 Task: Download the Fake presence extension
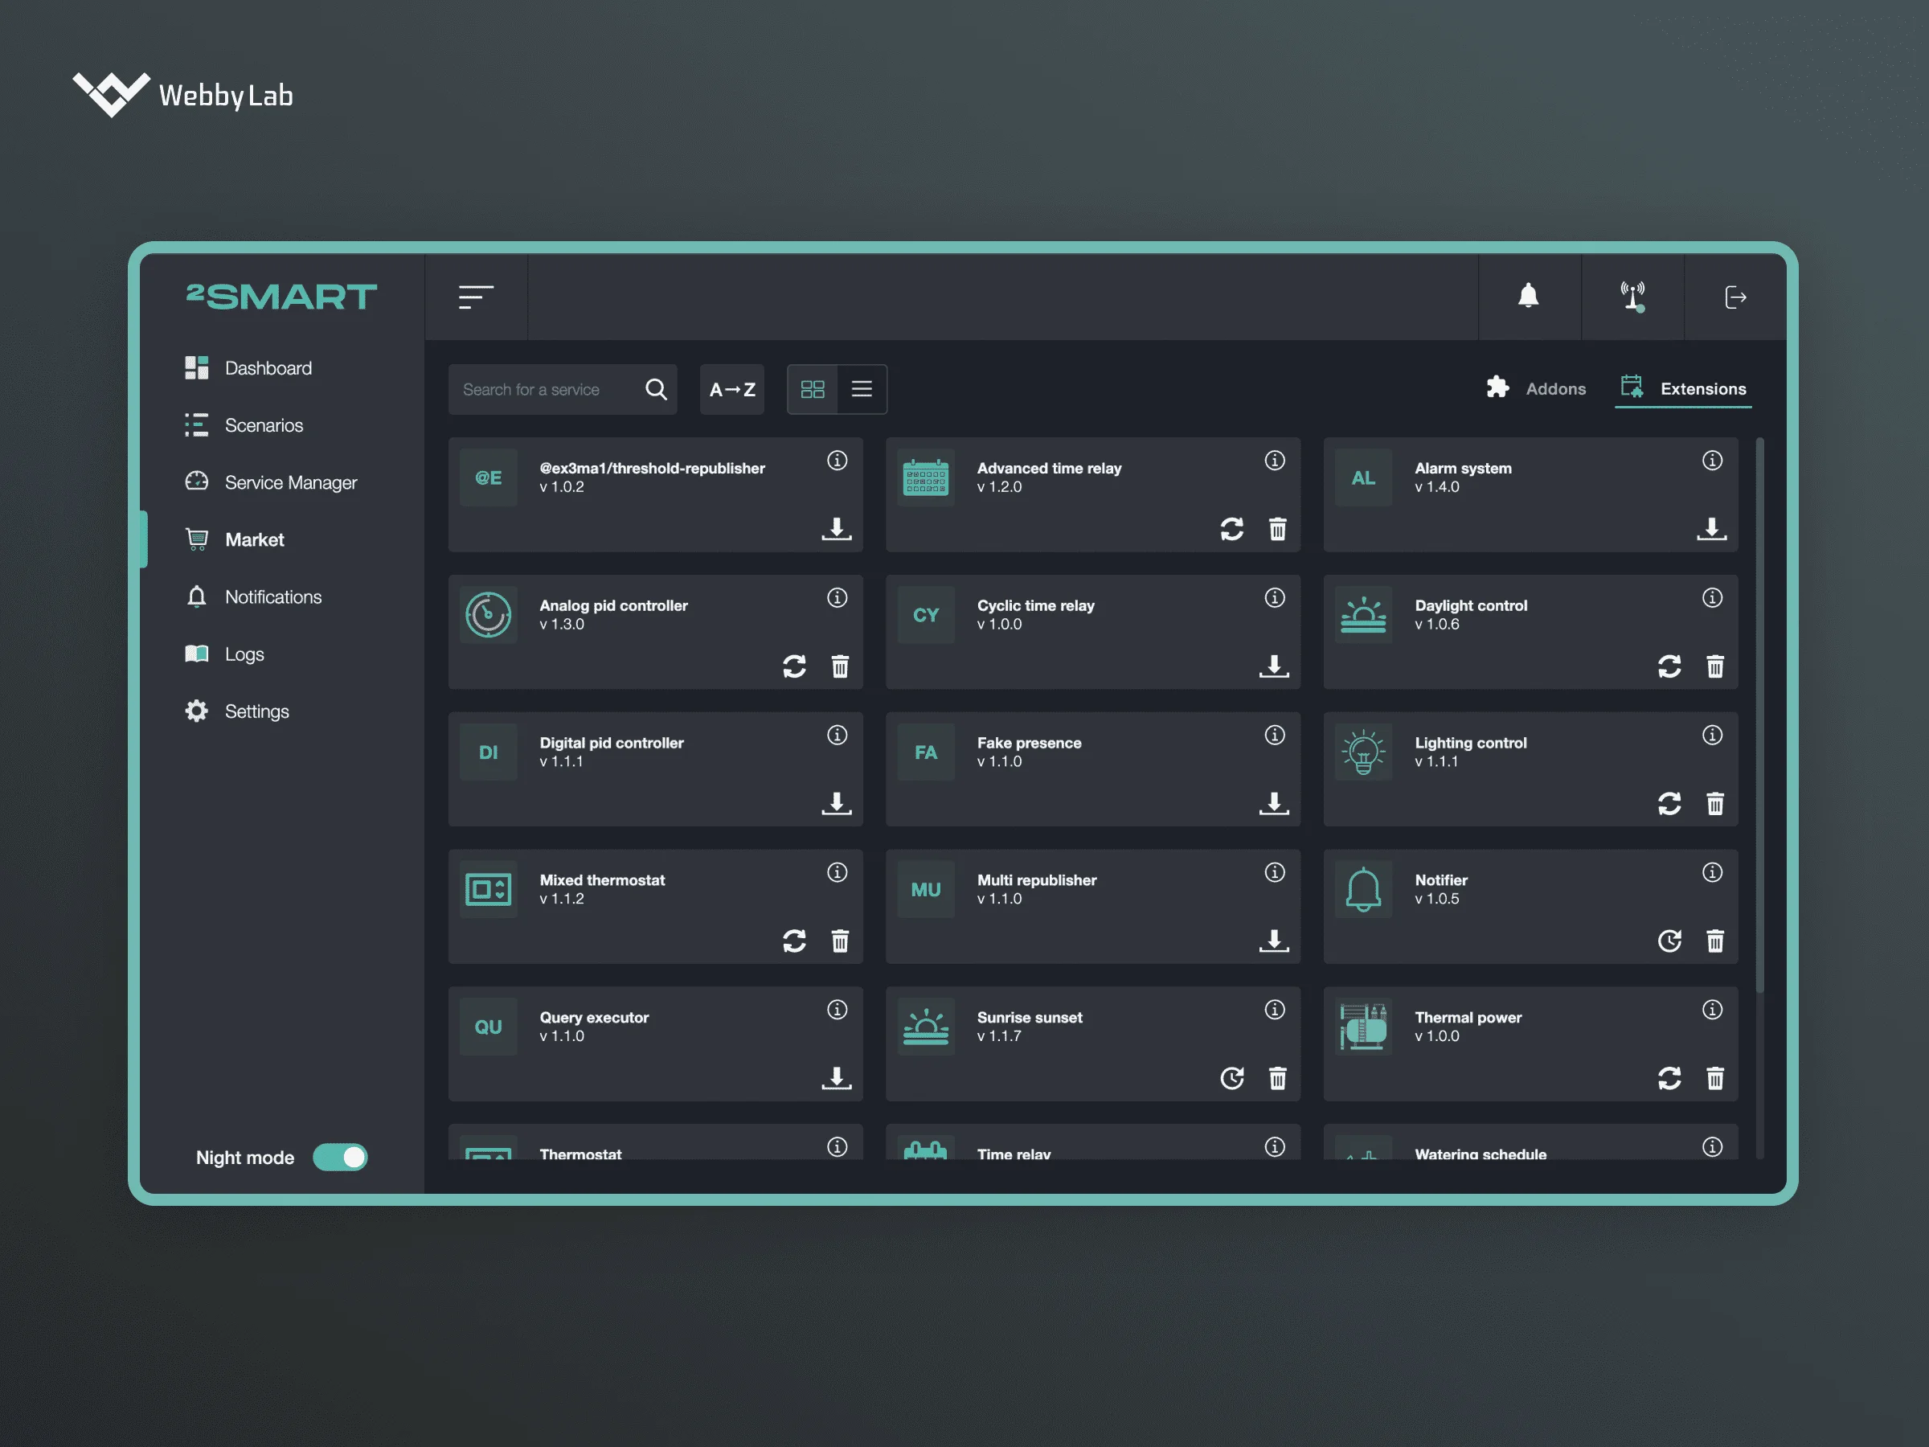(1274, 803)
